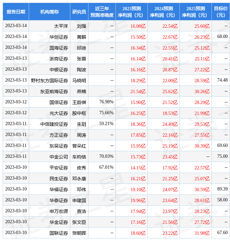
Task: Click researcher name 邱迪
Action: tap(82, 48)
